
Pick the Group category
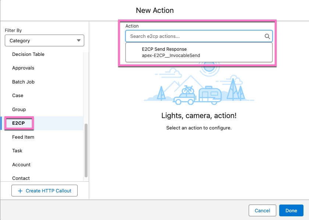19,109
